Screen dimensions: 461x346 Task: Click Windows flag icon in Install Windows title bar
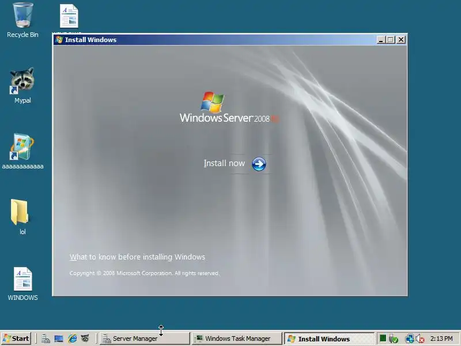(59, 40)
